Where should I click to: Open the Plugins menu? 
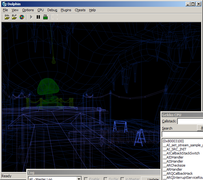[x=66, y=10]
